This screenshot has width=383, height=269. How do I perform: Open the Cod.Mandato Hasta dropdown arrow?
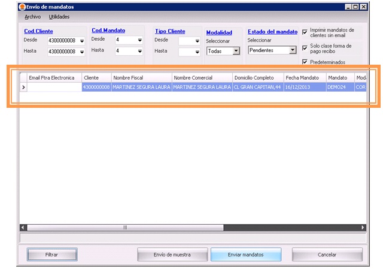coord(139,52)
